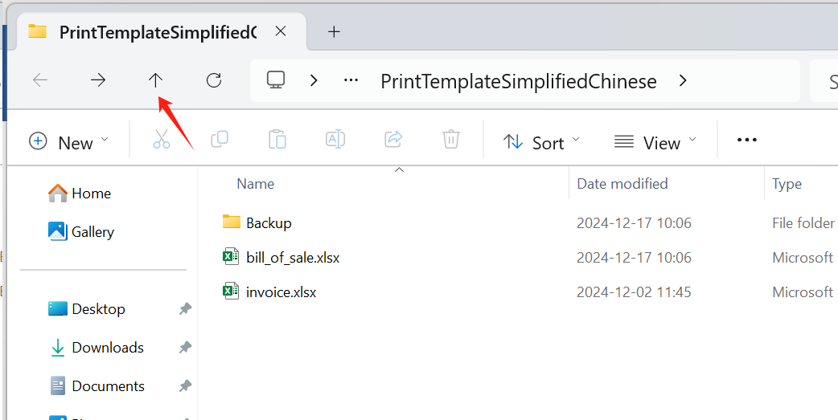The width and height of the screenshot is (838, 420).
Task: Add a new tab with plus button
Action: pos(335,32)
